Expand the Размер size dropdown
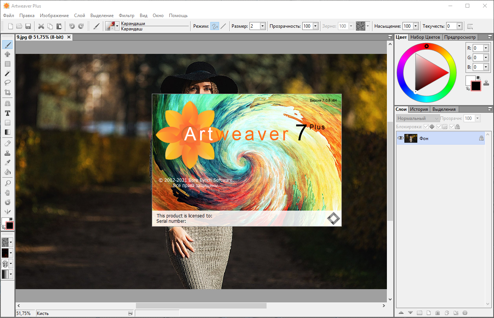 point(262,26)
